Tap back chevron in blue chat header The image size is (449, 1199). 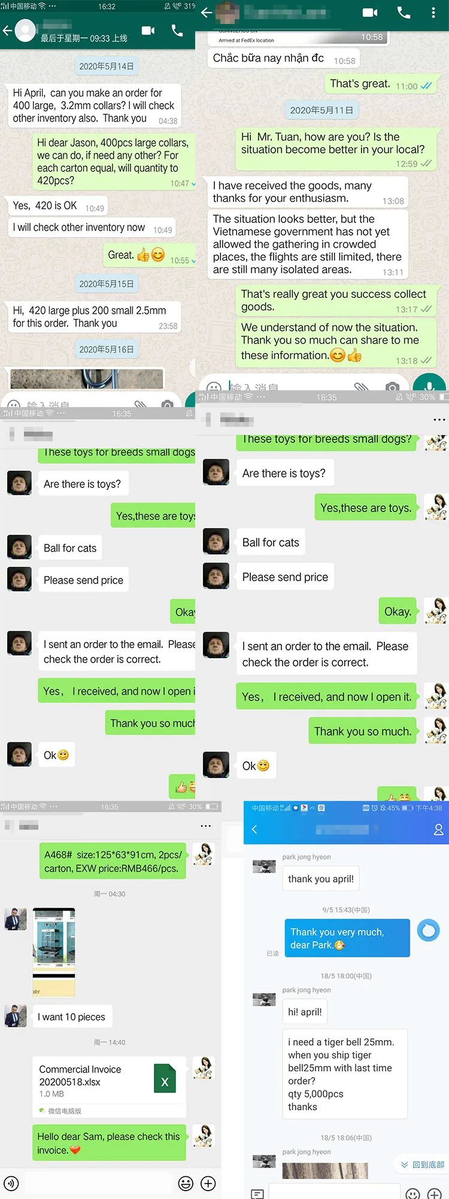click(x=254, y=829)
